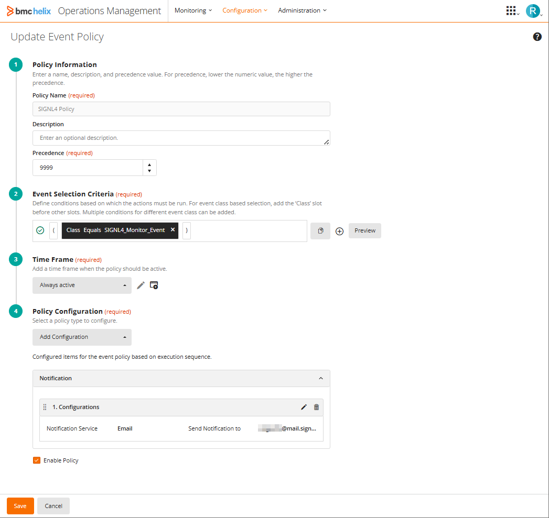549x518 pixels.
Task: Delete the 1. Configurations notification item
Action: (317, 407)
